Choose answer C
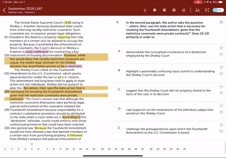This screenshot has height=158, width=226. point(119,89)
